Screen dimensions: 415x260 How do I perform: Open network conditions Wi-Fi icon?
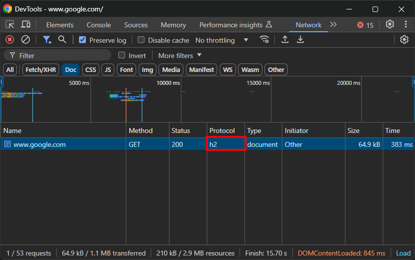pos(264,40)
